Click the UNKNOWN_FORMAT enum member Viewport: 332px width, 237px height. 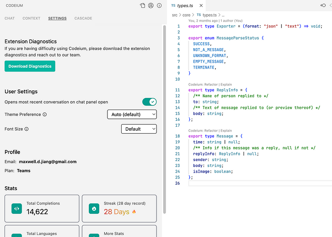pyautogui.click(x=210, y=56)
